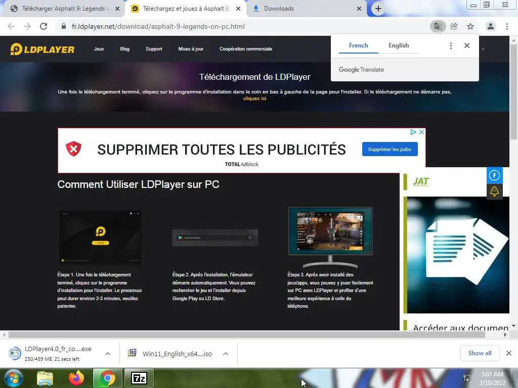Click the Total Adblock red shield icon

(x=74, y=149)
